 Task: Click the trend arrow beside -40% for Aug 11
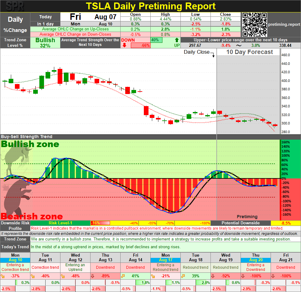33,276
